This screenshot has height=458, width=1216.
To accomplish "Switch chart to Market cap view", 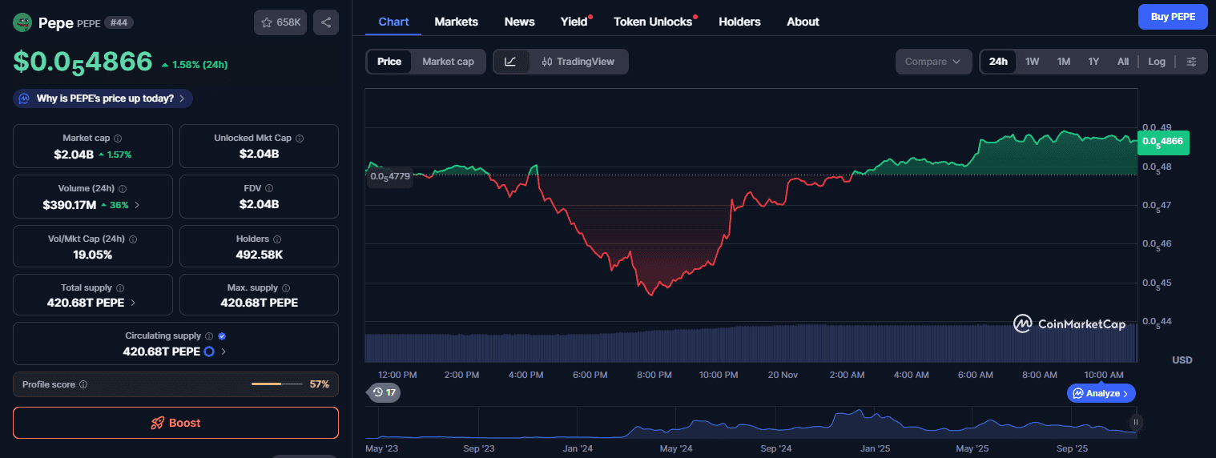I will click(x=448, y=62).
